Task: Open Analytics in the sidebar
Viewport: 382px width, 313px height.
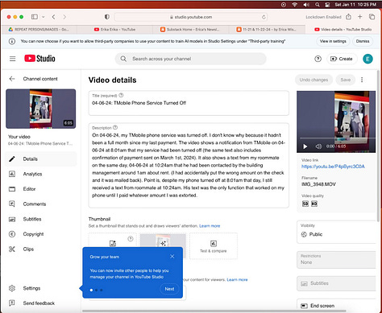Action: click(41, 174)
